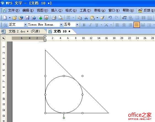Align text to the right
The height and width of the screenshot is (122, 155).
tap(130, 25)
